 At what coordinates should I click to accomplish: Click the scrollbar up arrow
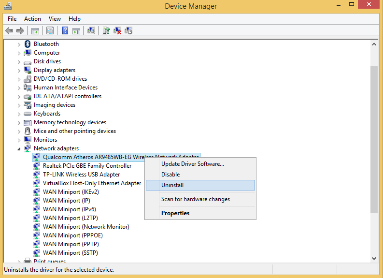pos(374,44)
